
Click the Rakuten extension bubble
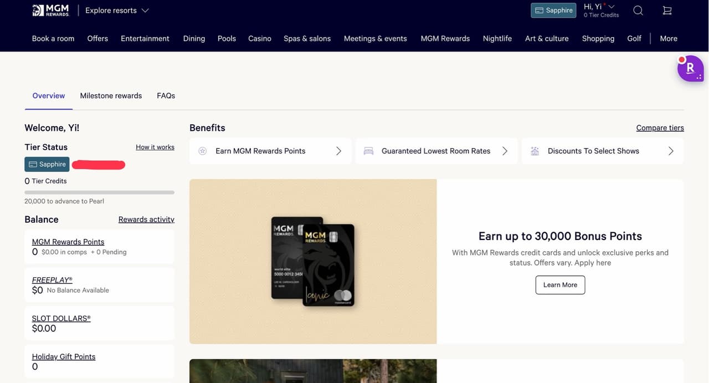(690, 69)
